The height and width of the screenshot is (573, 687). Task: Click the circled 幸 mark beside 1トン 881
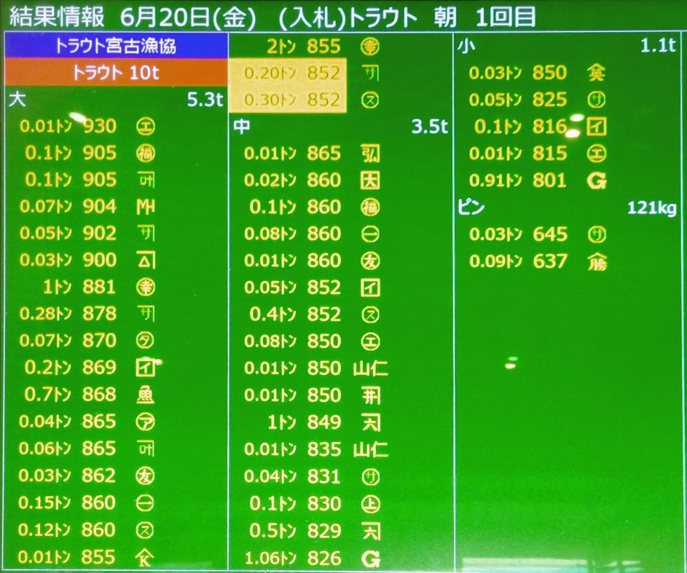145,287
